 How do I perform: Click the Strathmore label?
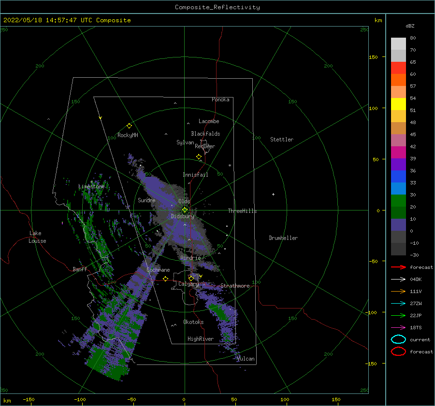click(235, 286)
